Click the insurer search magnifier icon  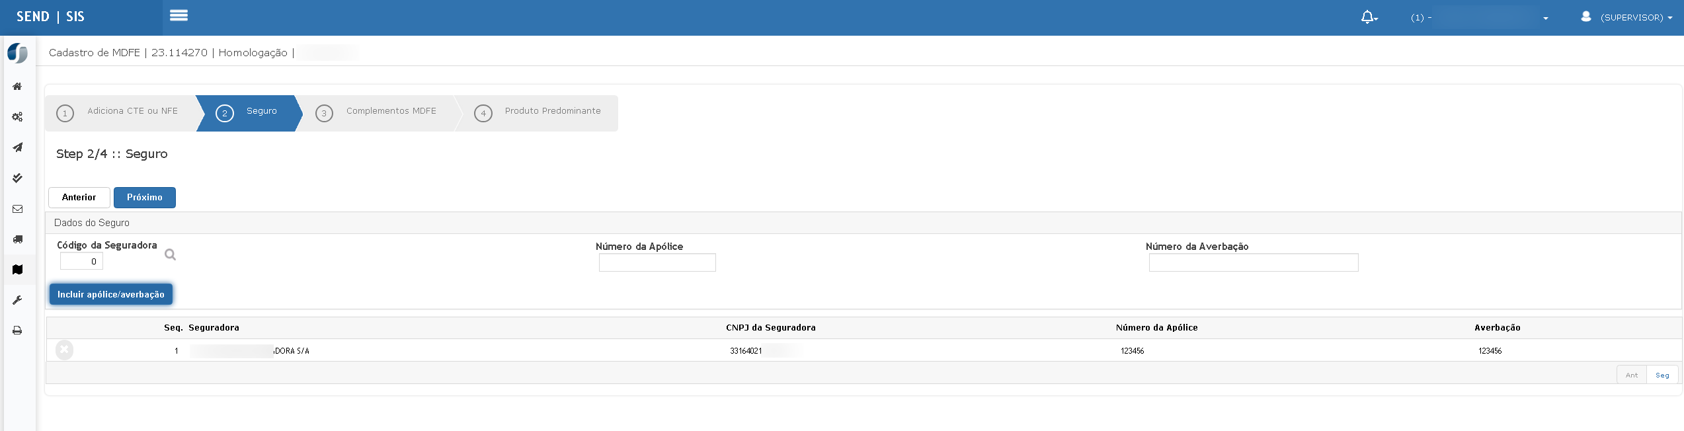[x=170, y=255]
